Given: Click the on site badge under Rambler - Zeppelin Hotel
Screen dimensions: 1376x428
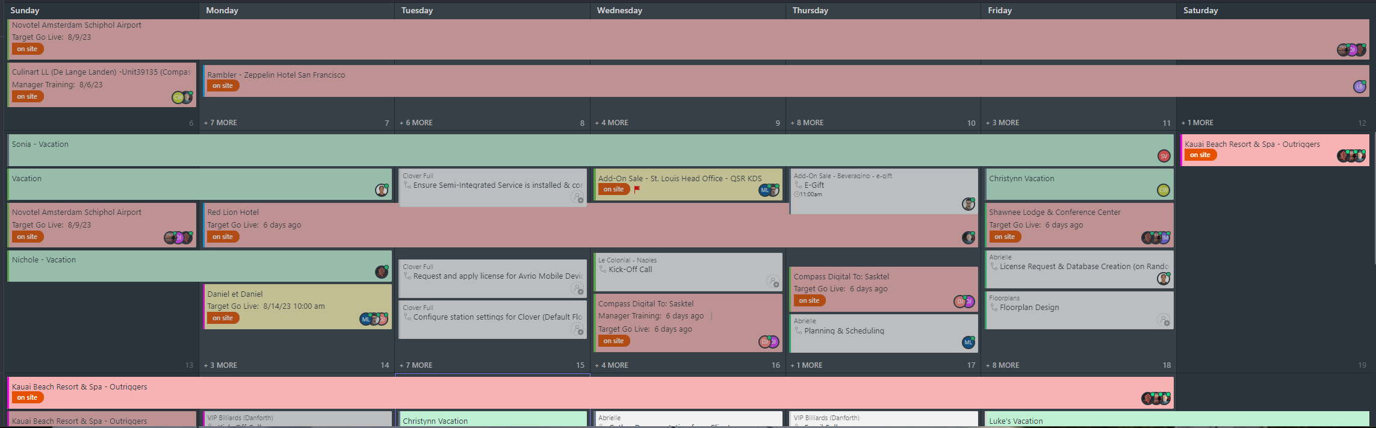Looking at the screenshot, I should click(223, 85).
